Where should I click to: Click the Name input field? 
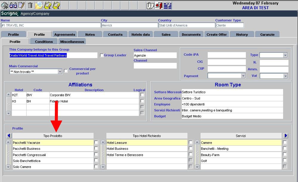coord(51,25)
